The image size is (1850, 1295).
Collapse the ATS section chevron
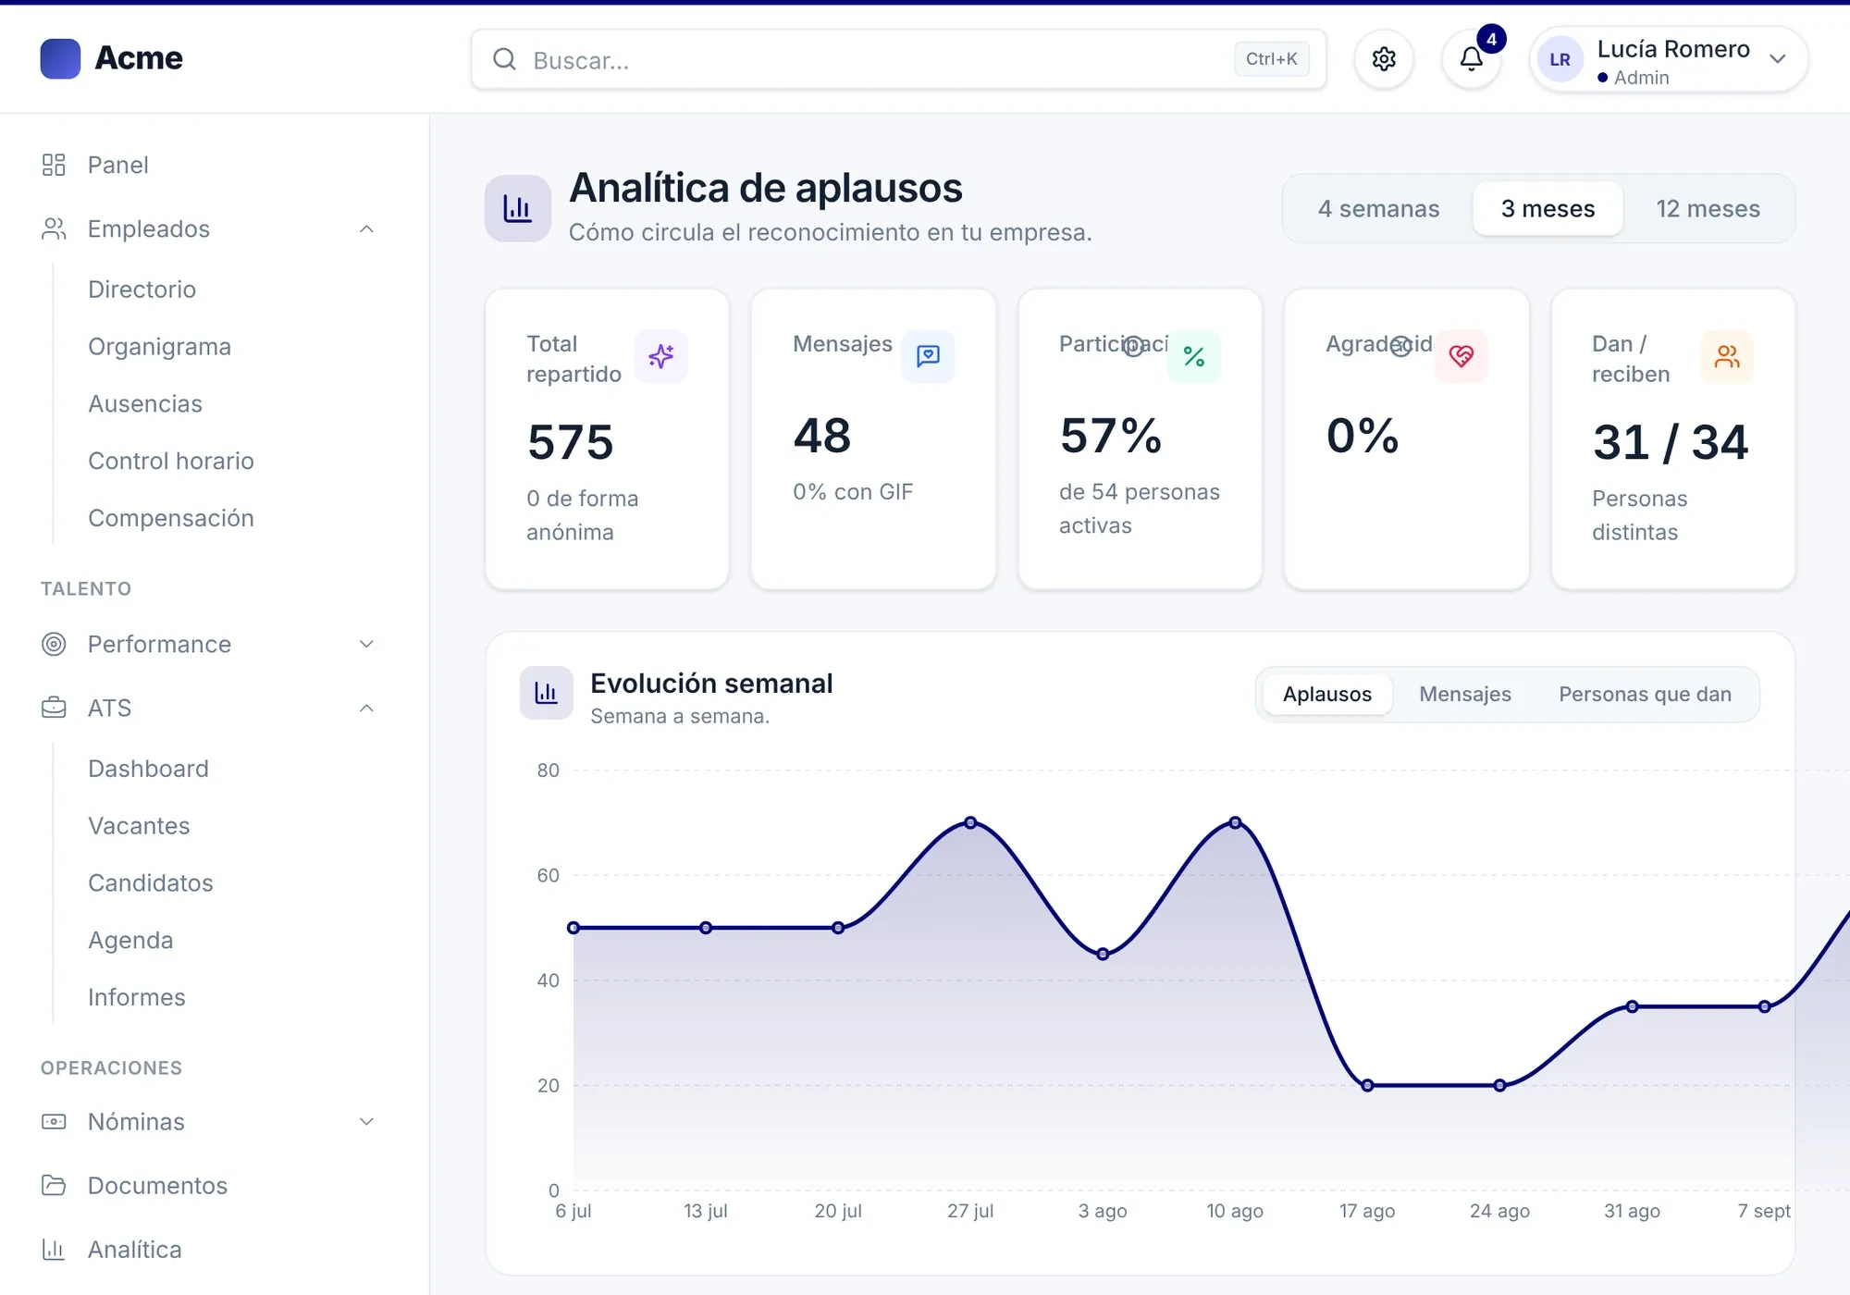click(366, 708)
